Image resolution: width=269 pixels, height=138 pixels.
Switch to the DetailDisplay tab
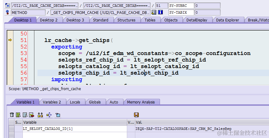click(x=197, y=20)
